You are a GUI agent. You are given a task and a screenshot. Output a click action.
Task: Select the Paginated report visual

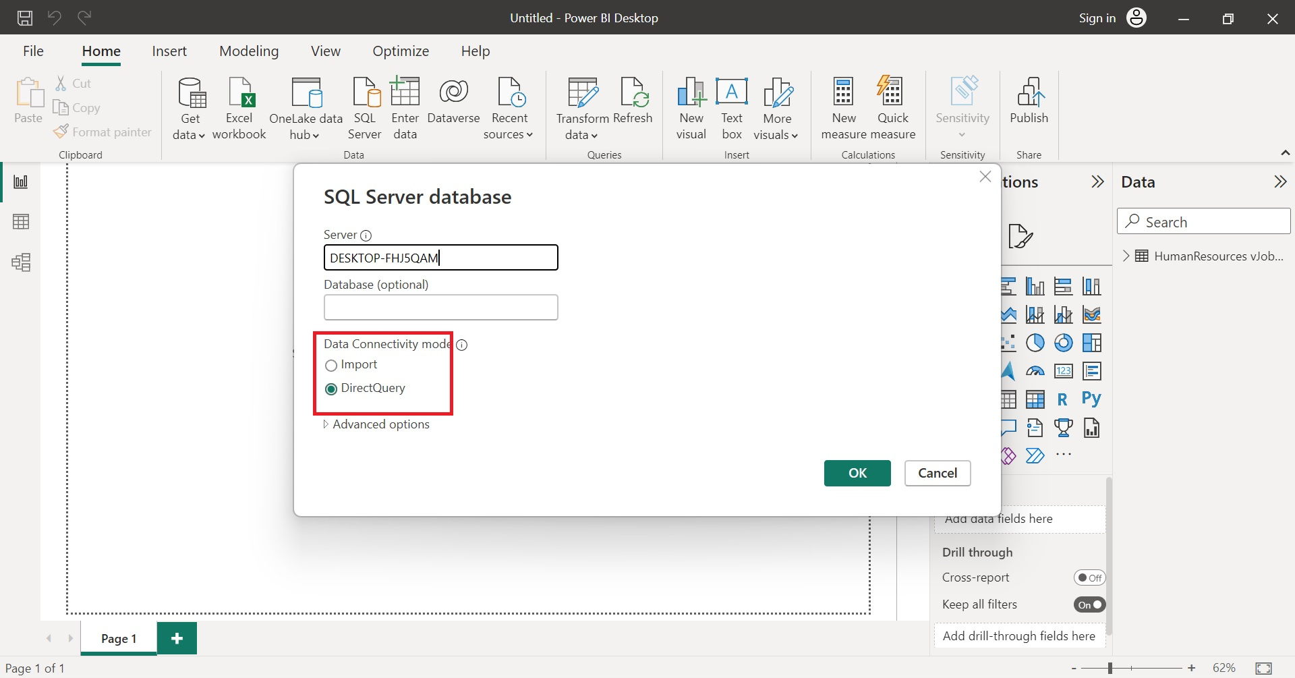[1092, 428]
